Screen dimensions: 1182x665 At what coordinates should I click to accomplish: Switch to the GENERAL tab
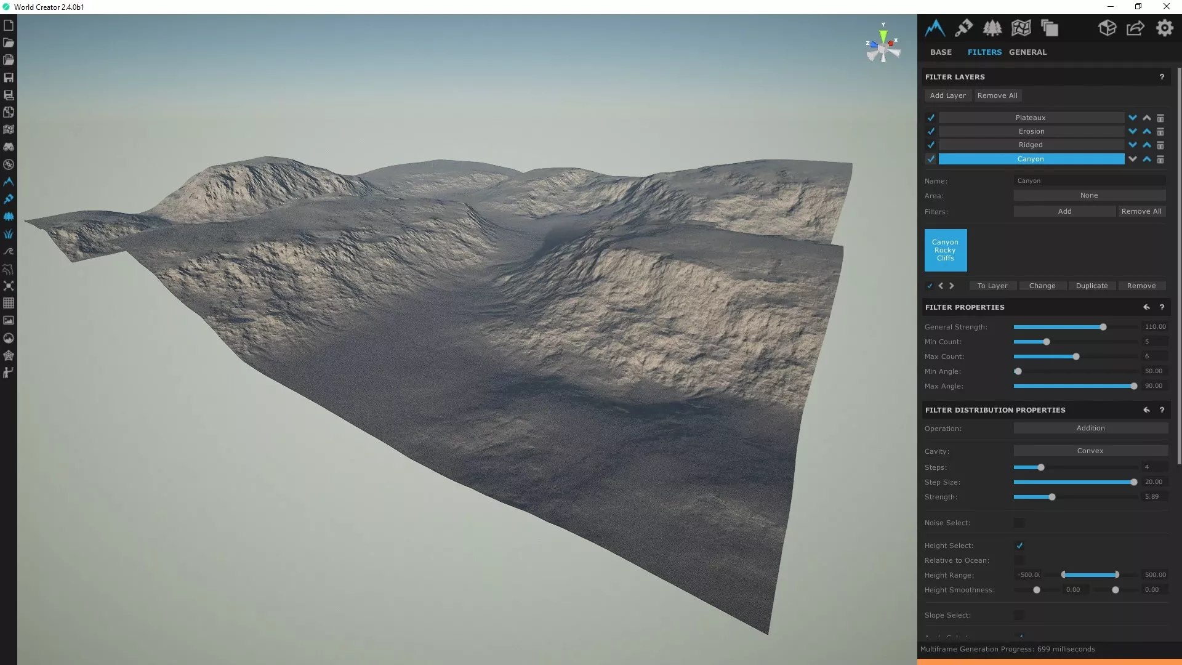coord(1027,52)
